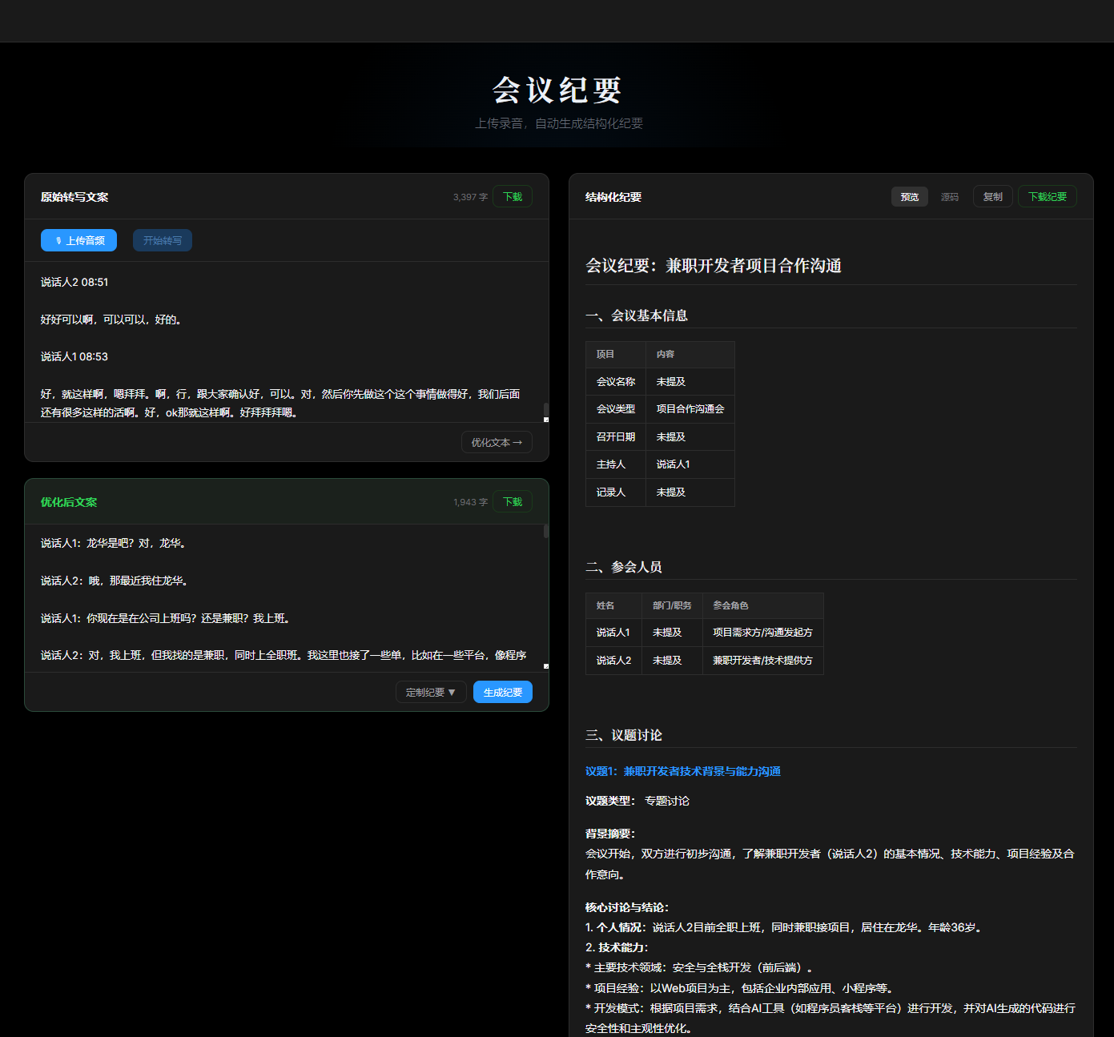The height and width of the screenshot is (1037, 1114).
Task: Click the microphone icon on 上传音频 button
Action: pos(57,239)
